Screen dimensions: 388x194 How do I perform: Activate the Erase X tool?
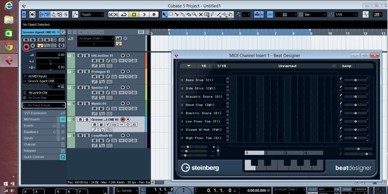[201, 15]
